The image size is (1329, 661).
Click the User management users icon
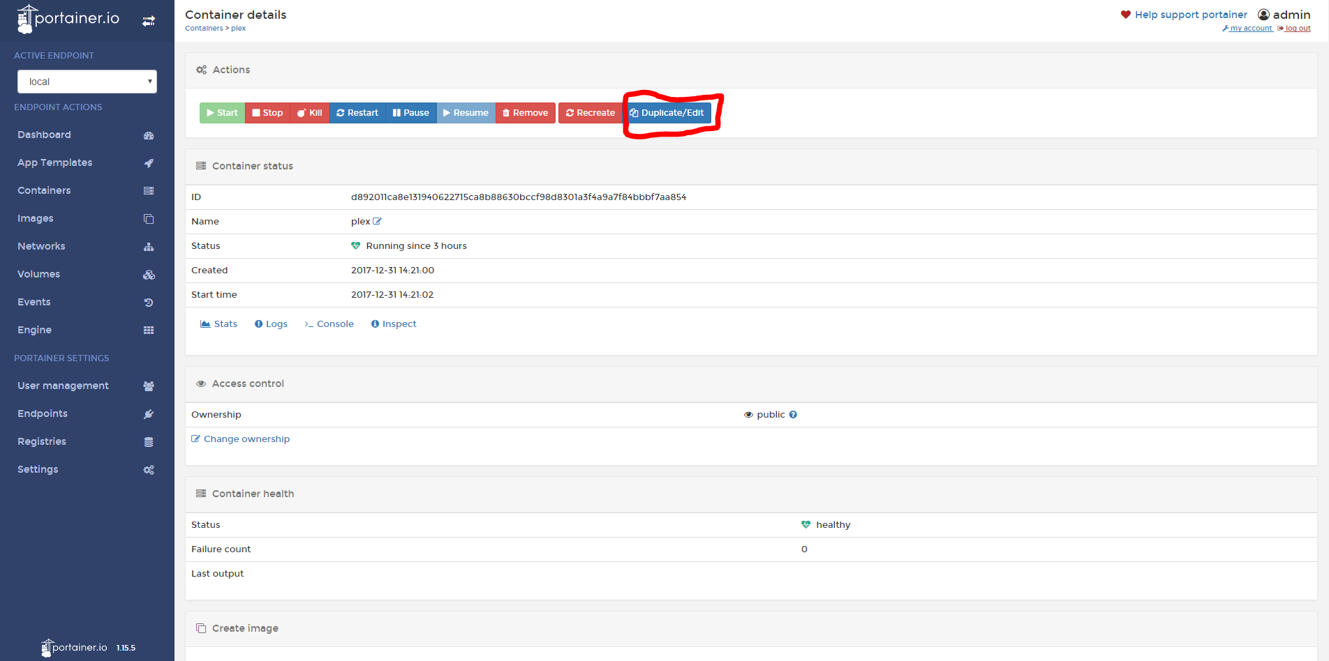coord(149,386)
